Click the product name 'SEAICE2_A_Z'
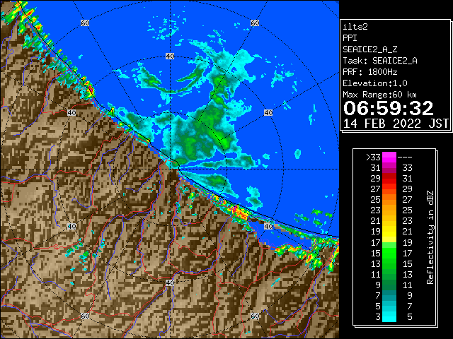The height and width of the screenshot is (339, 453). pos(370,49)
